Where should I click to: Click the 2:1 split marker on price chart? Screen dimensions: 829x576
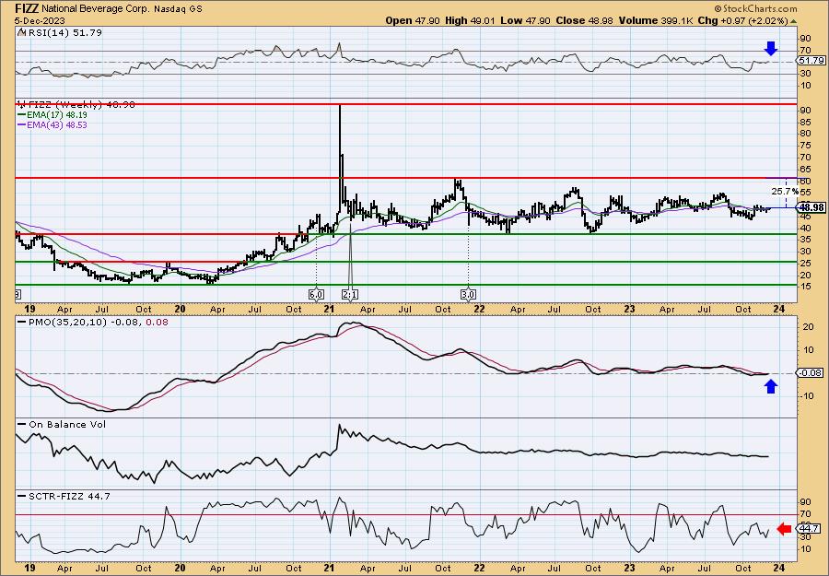[349, 294]
